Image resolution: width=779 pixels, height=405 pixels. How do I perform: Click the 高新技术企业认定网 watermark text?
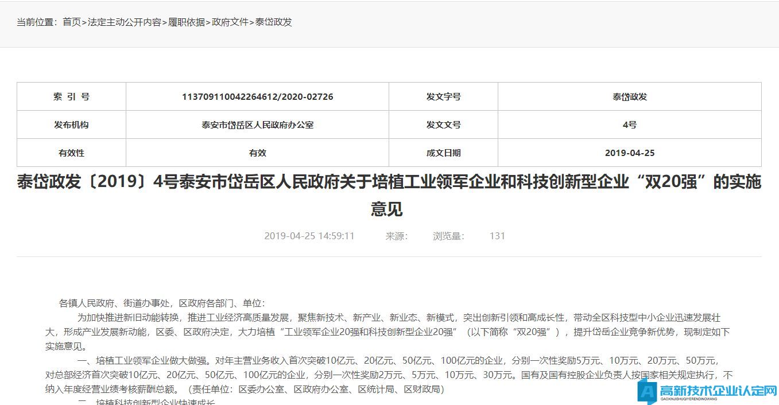(718, 391)
